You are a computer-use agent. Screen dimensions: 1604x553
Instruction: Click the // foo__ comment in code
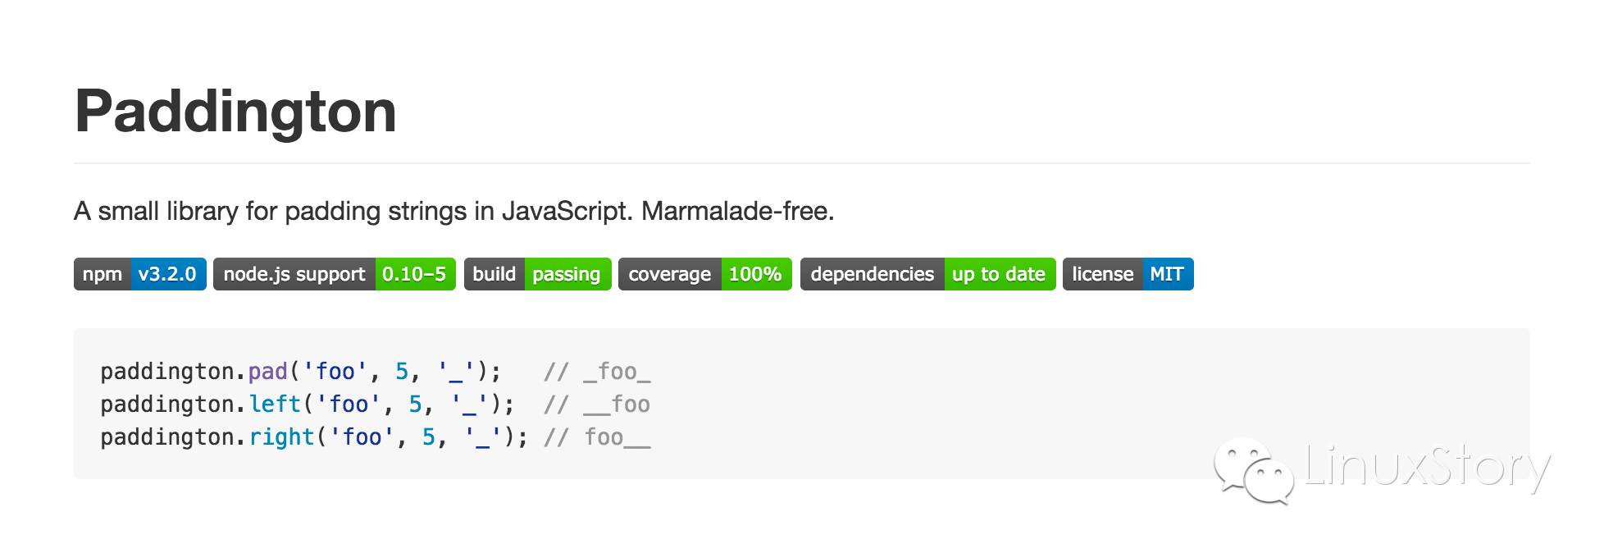(597, 437)
